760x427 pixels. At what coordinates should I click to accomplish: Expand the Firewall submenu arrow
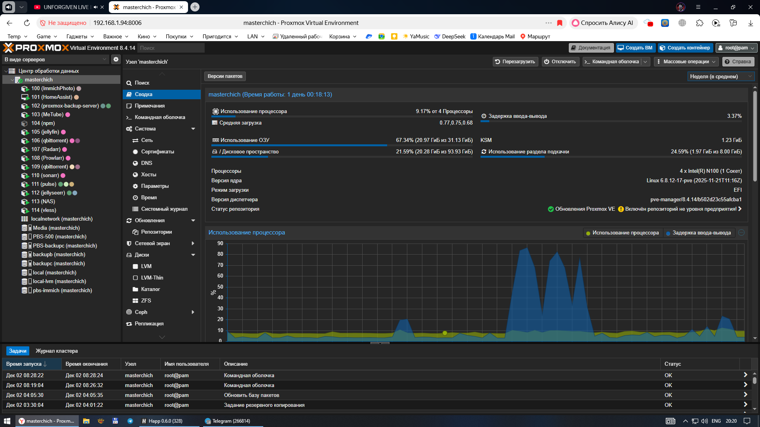point(193,244)
